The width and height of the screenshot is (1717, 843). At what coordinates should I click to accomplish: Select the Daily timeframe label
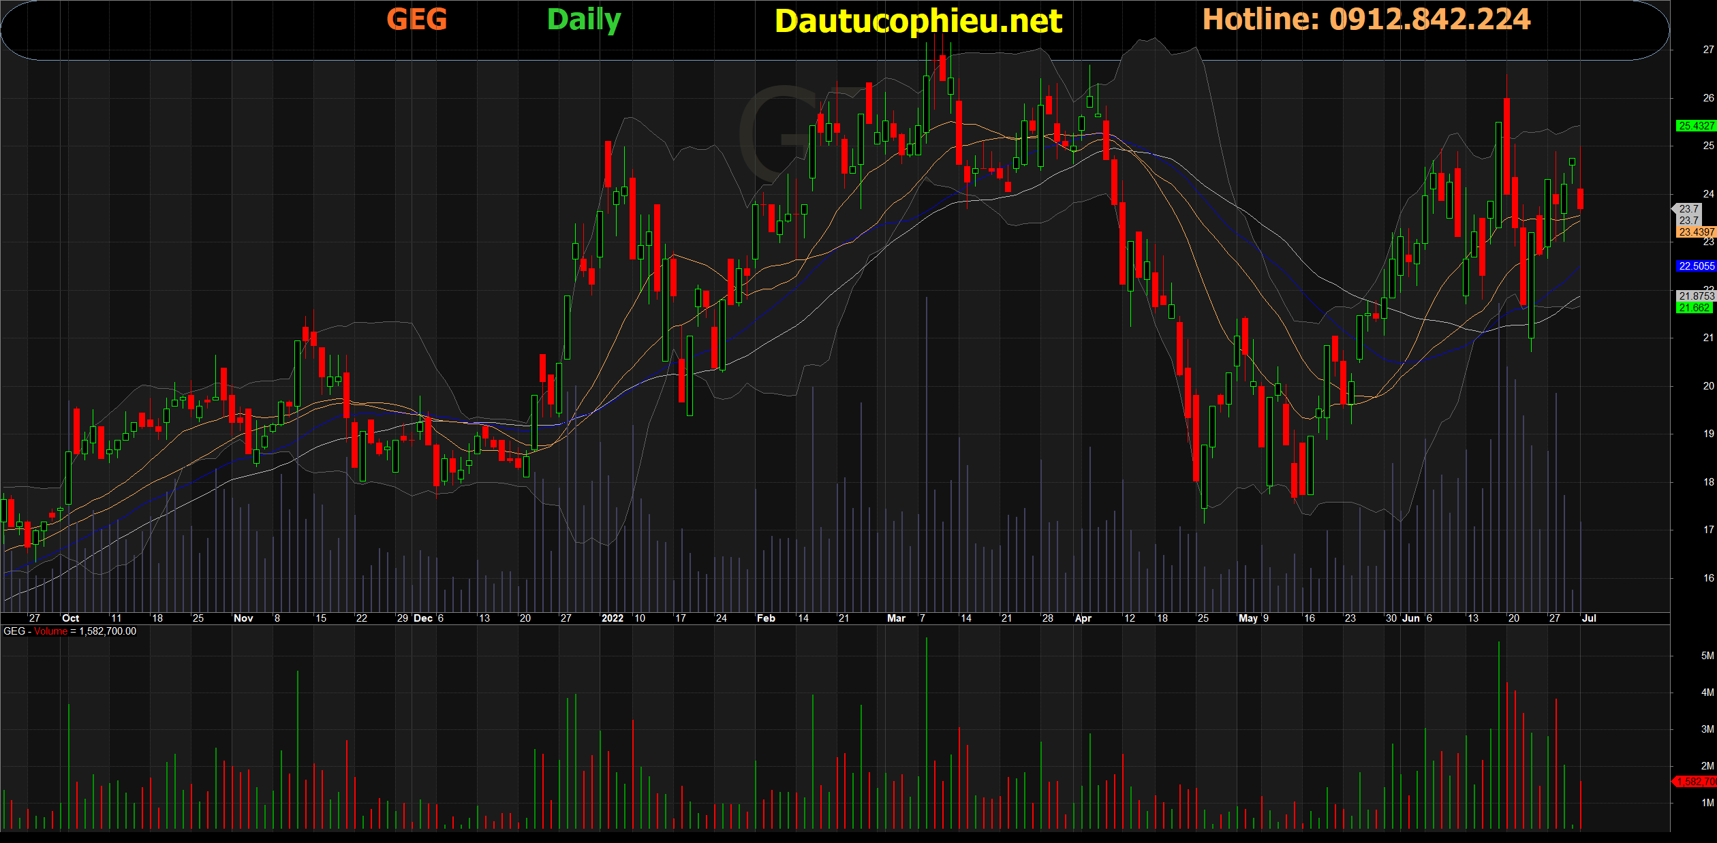(584, 20)
